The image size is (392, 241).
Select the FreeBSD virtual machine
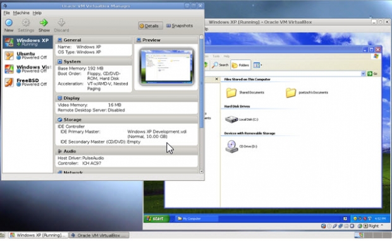27,82
